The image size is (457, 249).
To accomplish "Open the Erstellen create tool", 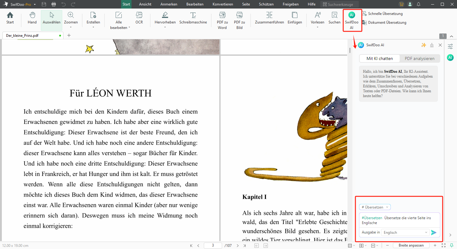I will coord(93,20).
